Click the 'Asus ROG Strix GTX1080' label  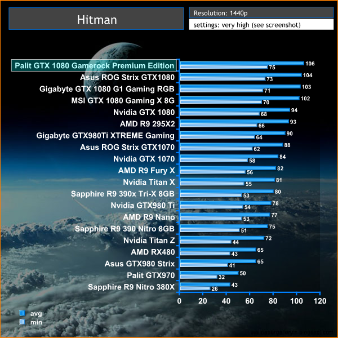127,77
